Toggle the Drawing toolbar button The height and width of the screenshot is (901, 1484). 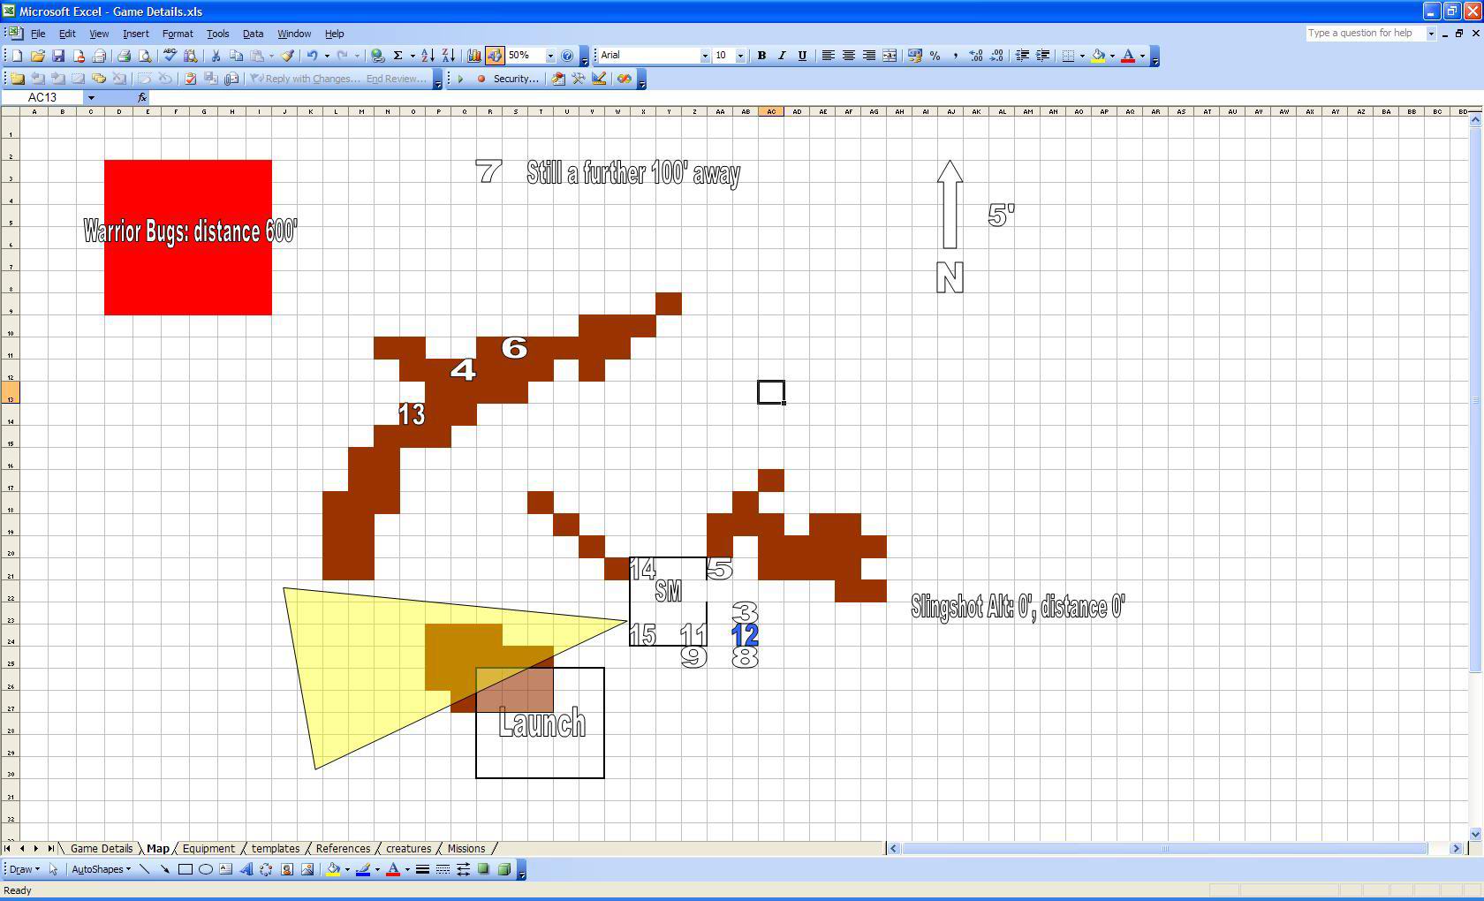[495, 56]
